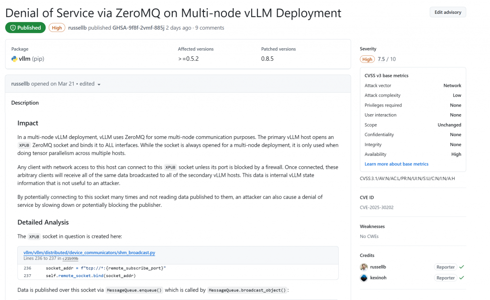Open kexinoh's avatar in Credits
The image size is (490, 300).
(x=364, y=278)
